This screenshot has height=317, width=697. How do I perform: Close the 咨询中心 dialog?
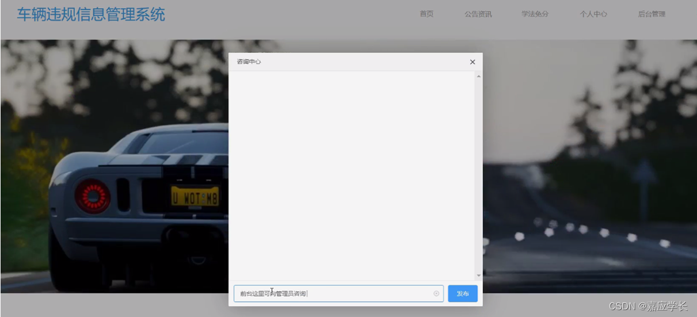pyautogui.click(x=473, y=62)
